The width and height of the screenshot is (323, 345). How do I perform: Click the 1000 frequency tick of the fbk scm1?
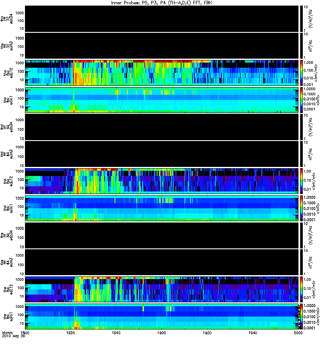tap(19, 307)
